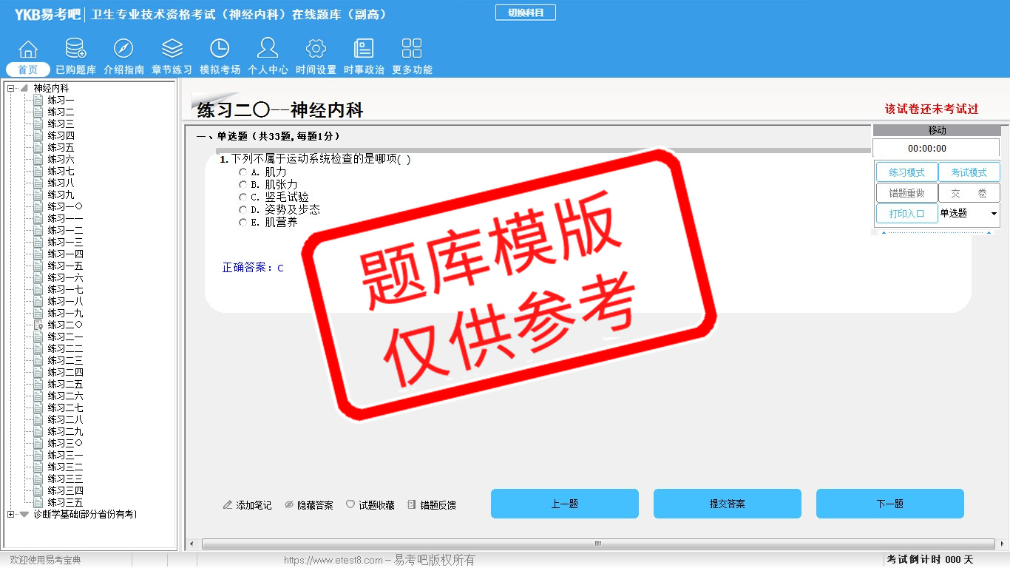The width and height of the screenshot is (1010, 568).
Task: Click the horizontal scrollbar thumb
Action: (597, 544)
